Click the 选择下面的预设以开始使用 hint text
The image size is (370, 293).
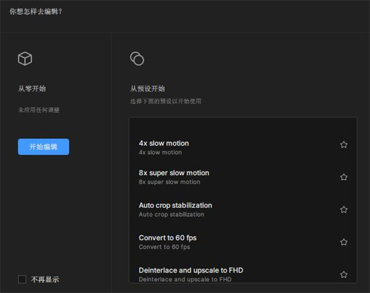coord(165,101)
